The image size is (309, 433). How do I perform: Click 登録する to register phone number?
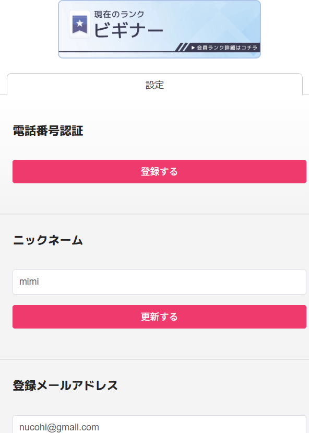pyautogui.click(x=160, y=171)
